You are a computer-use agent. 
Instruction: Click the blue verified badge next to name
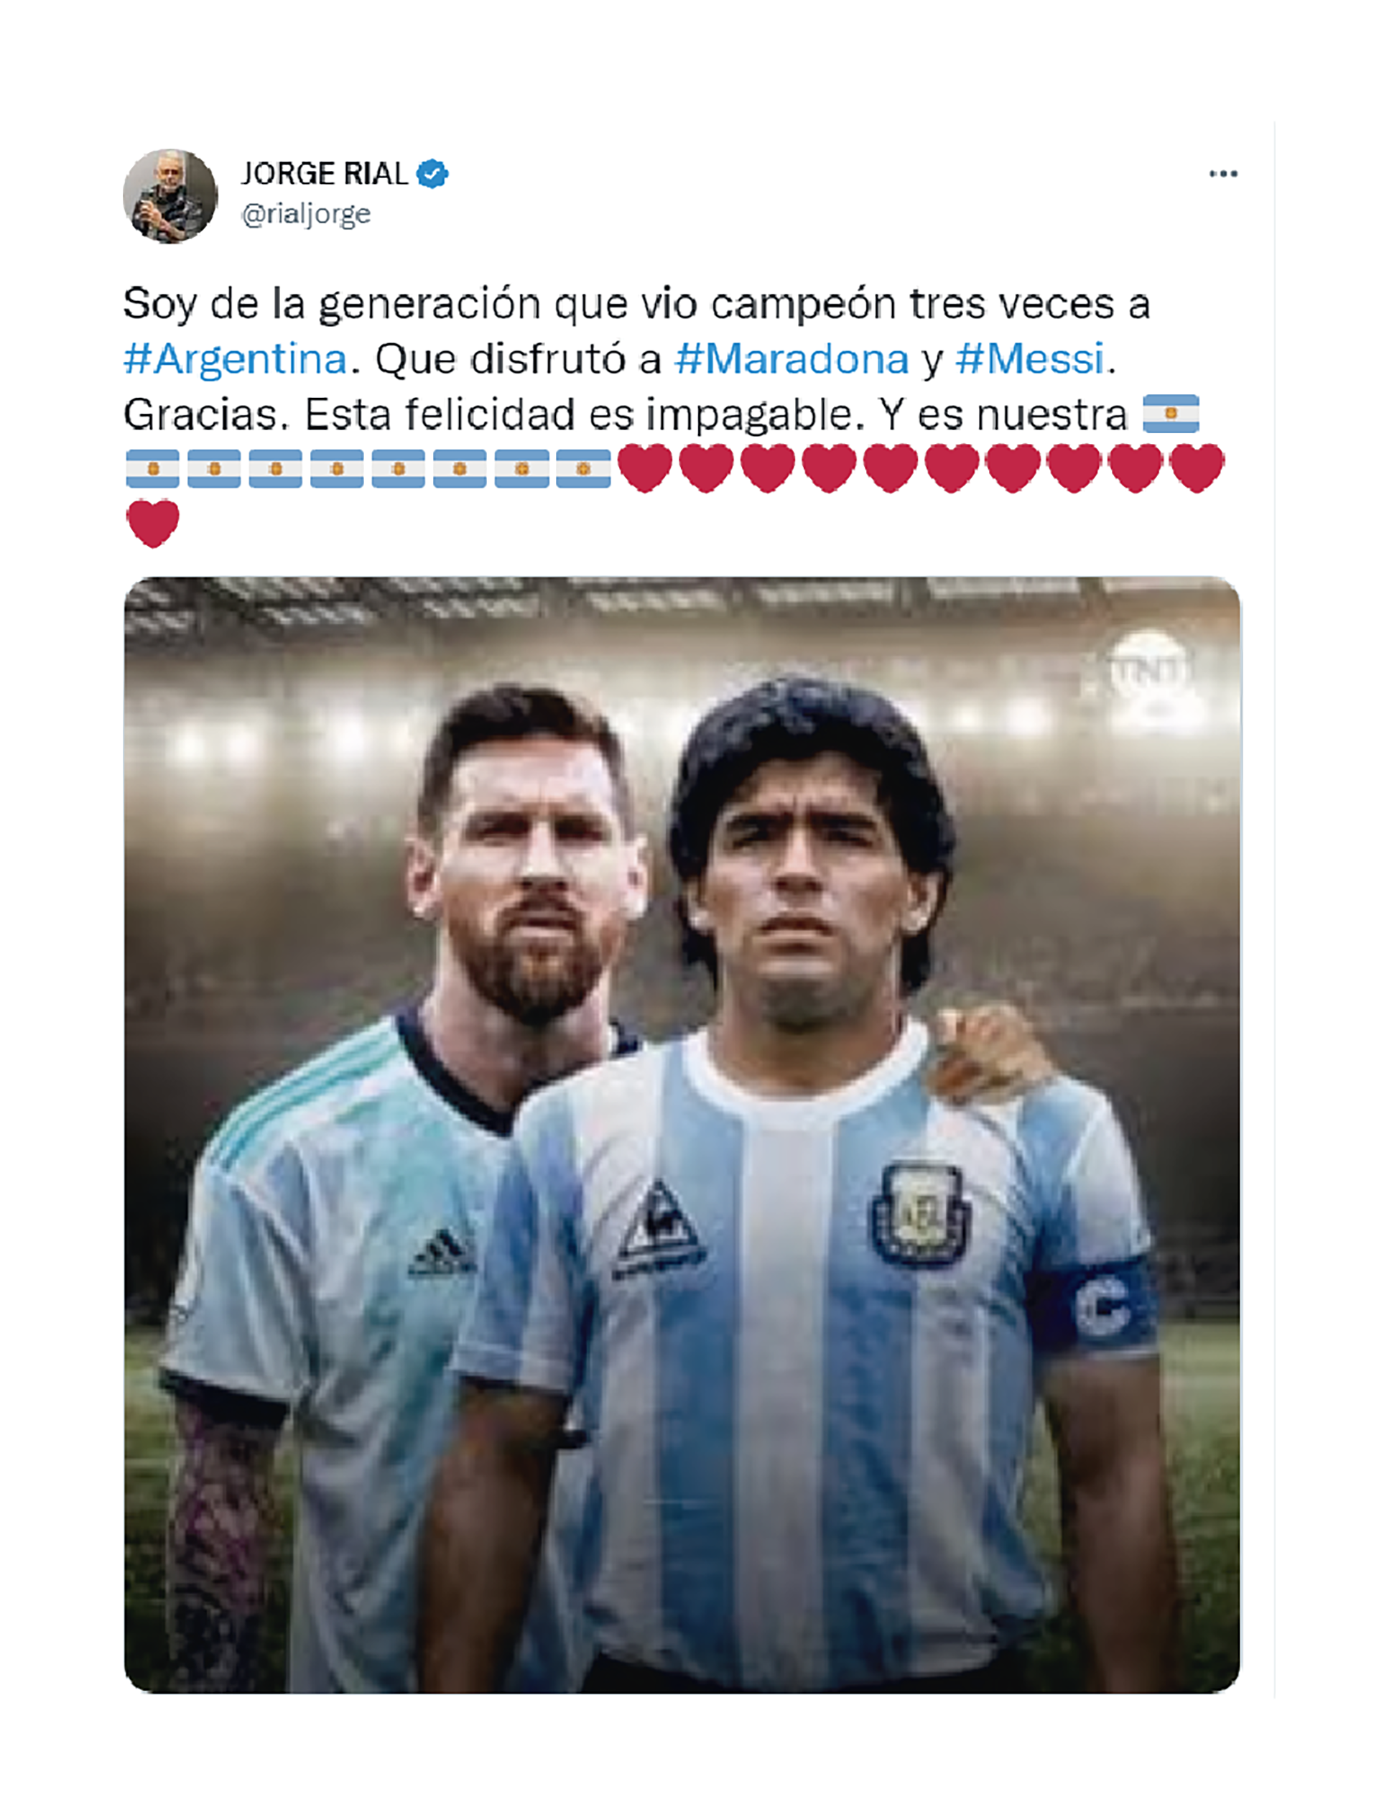point(432,175)
